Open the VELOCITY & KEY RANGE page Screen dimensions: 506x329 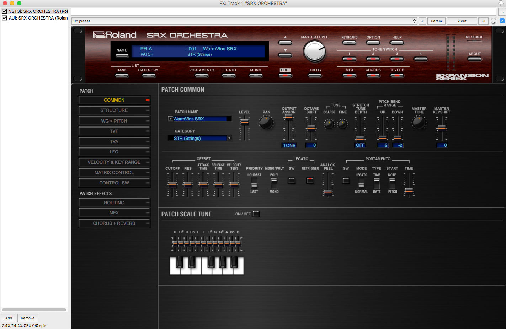[x=114, y=162]
